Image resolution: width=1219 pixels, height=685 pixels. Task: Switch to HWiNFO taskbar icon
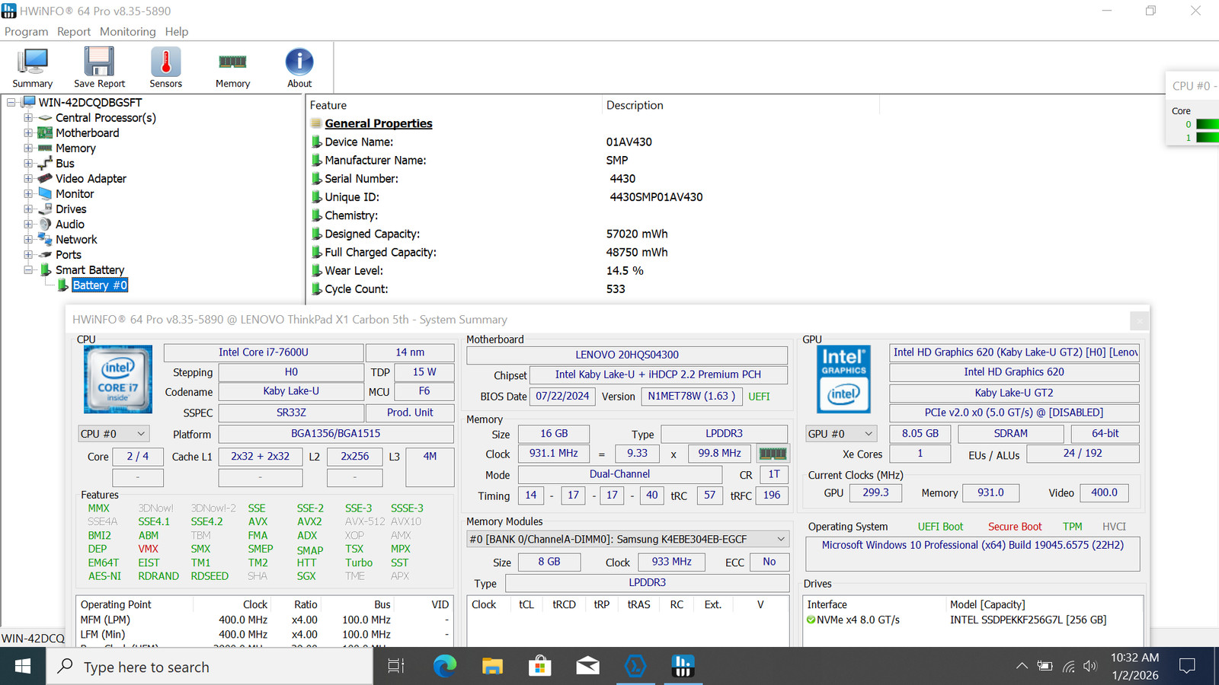(x=683, y=667)
